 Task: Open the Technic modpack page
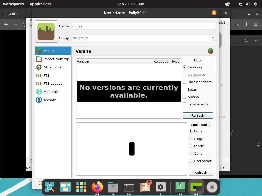(x=53, y=100)
